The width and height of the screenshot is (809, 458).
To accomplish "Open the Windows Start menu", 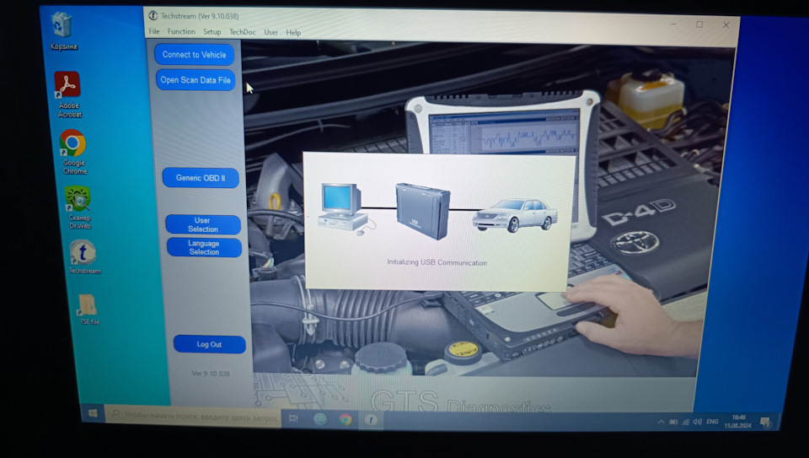I will [x=93, y=413].
